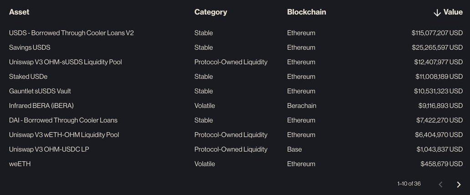The width and height of the screenshot is (470, 195).
Task: Click the Staked USDe asset
Action: (x=28, y=77)
